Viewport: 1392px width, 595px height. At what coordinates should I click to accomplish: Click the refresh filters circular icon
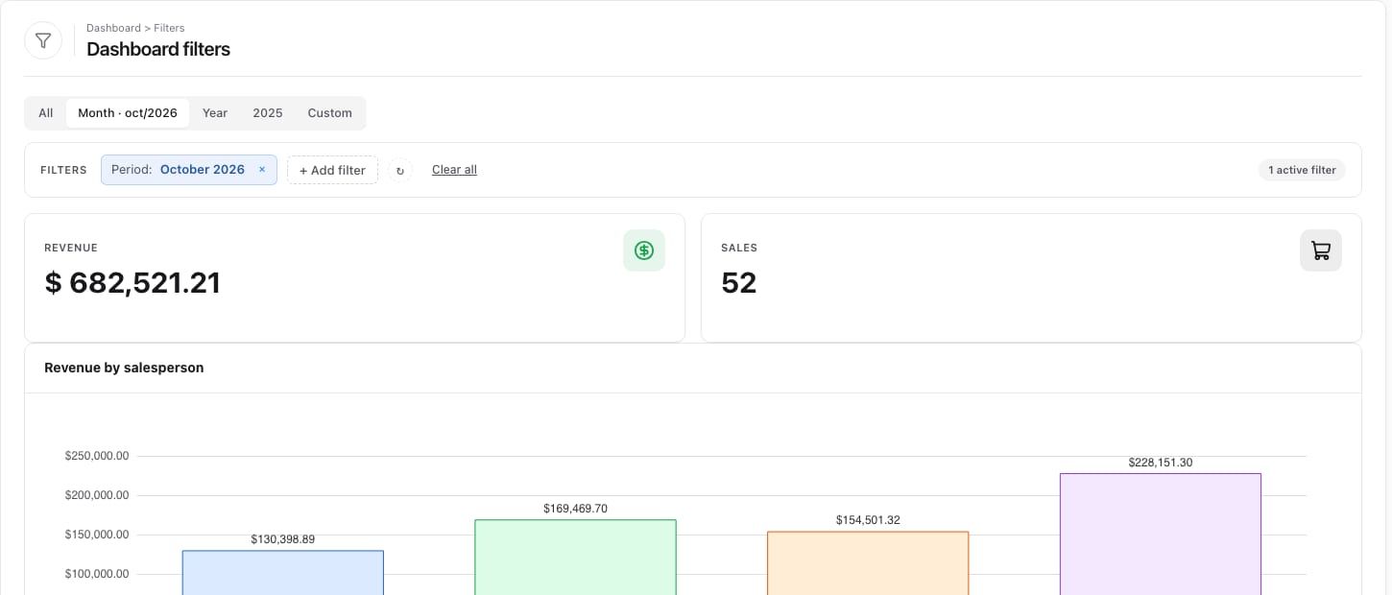401,171
